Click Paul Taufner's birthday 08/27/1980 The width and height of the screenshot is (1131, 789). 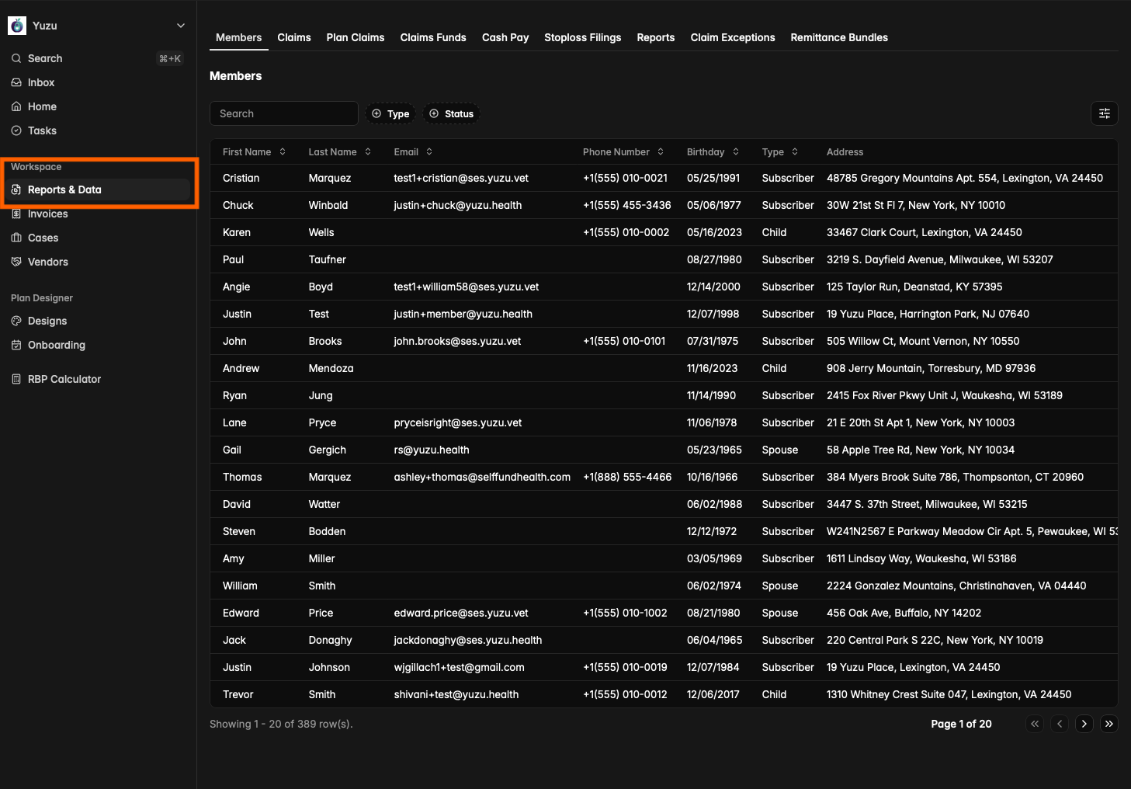click(x=714, y=259)
